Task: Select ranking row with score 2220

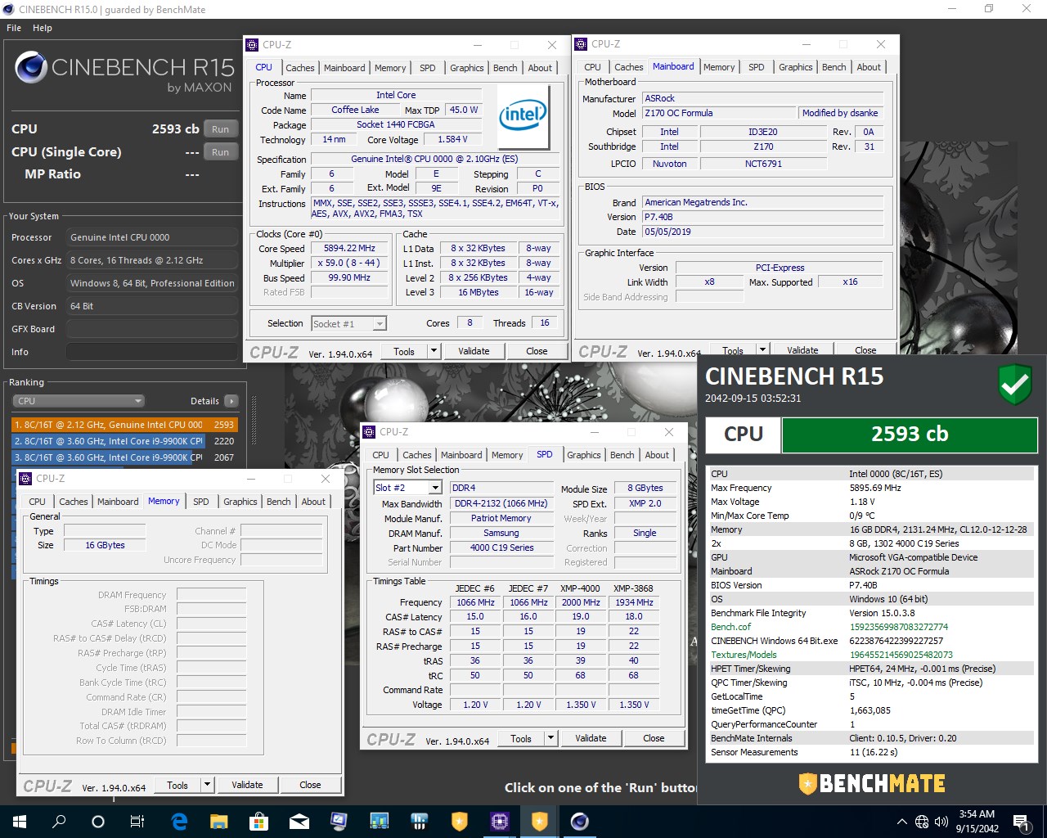Action: point(124,441)
